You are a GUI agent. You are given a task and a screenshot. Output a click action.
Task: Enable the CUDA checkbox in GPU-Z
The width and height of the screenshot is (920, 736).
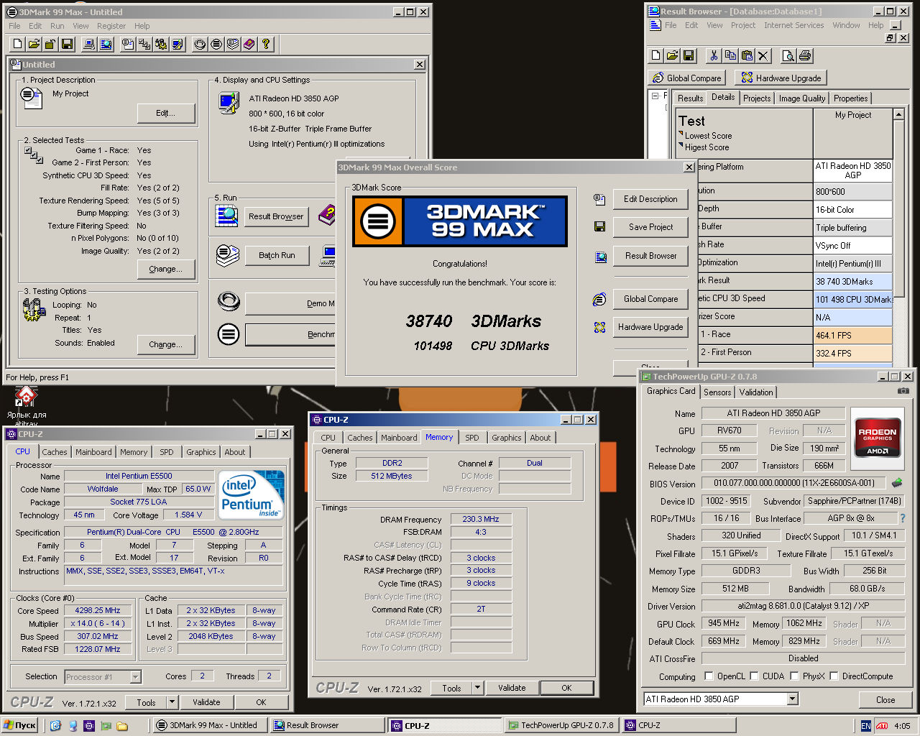pyautogui.click(x=755, y=676)
